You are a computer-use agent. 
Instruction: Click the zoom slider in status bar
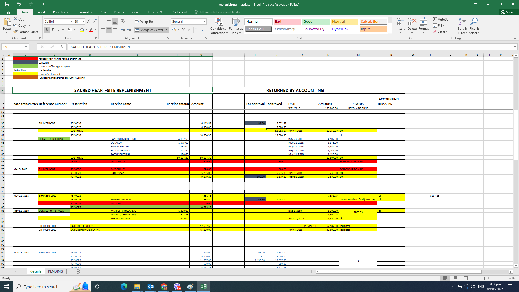tap(484, 278)
